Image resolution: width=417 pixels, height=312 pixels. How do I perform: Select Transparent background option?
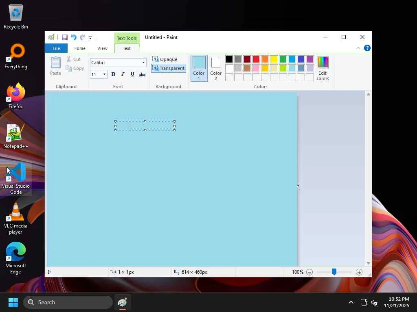click(168, 68)
